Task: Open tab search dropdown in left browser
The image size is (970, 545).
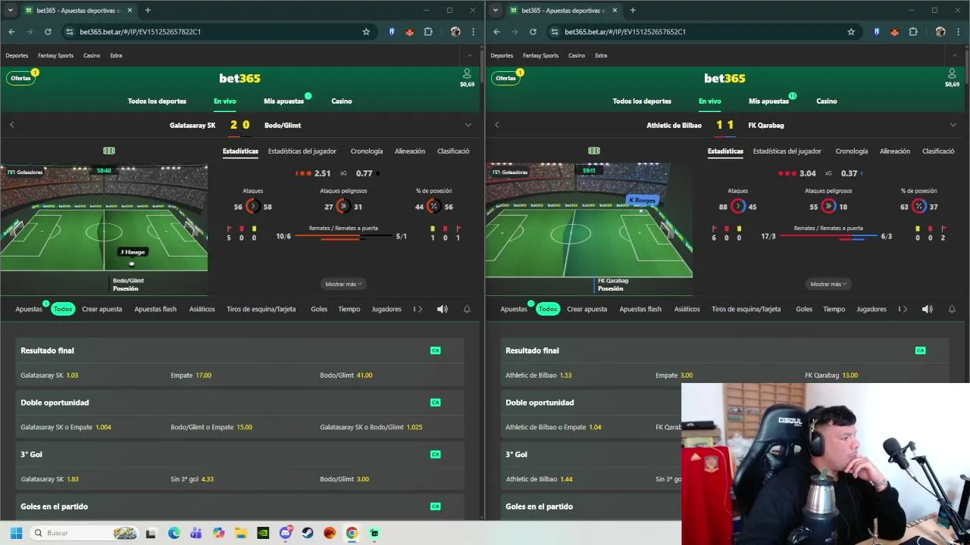Action: pyautogui.click(x=10, y=10)
